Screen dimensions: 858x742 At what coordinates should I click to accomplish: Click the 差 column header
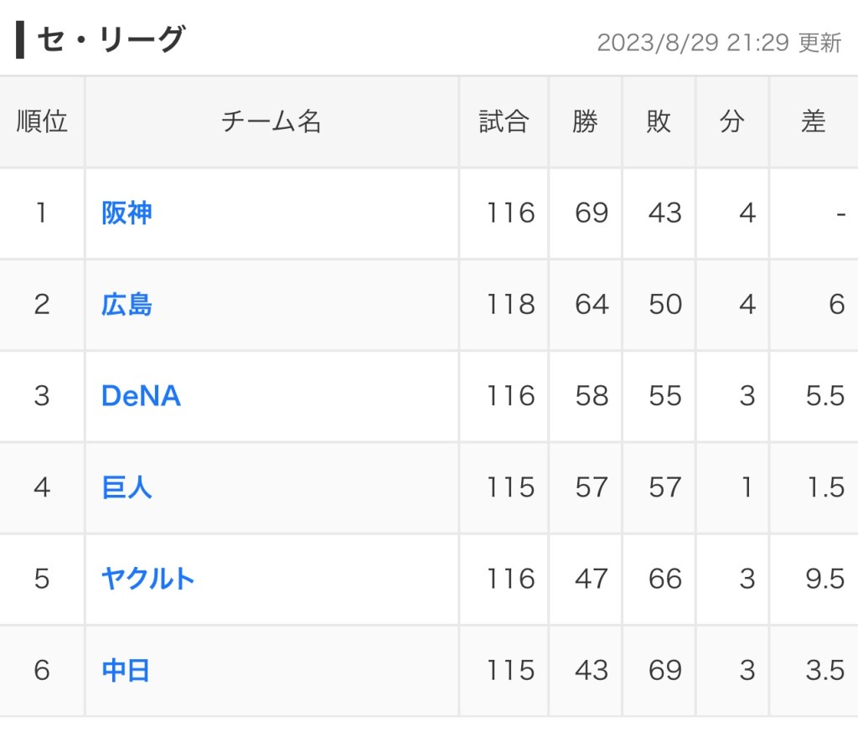point(813,122)
